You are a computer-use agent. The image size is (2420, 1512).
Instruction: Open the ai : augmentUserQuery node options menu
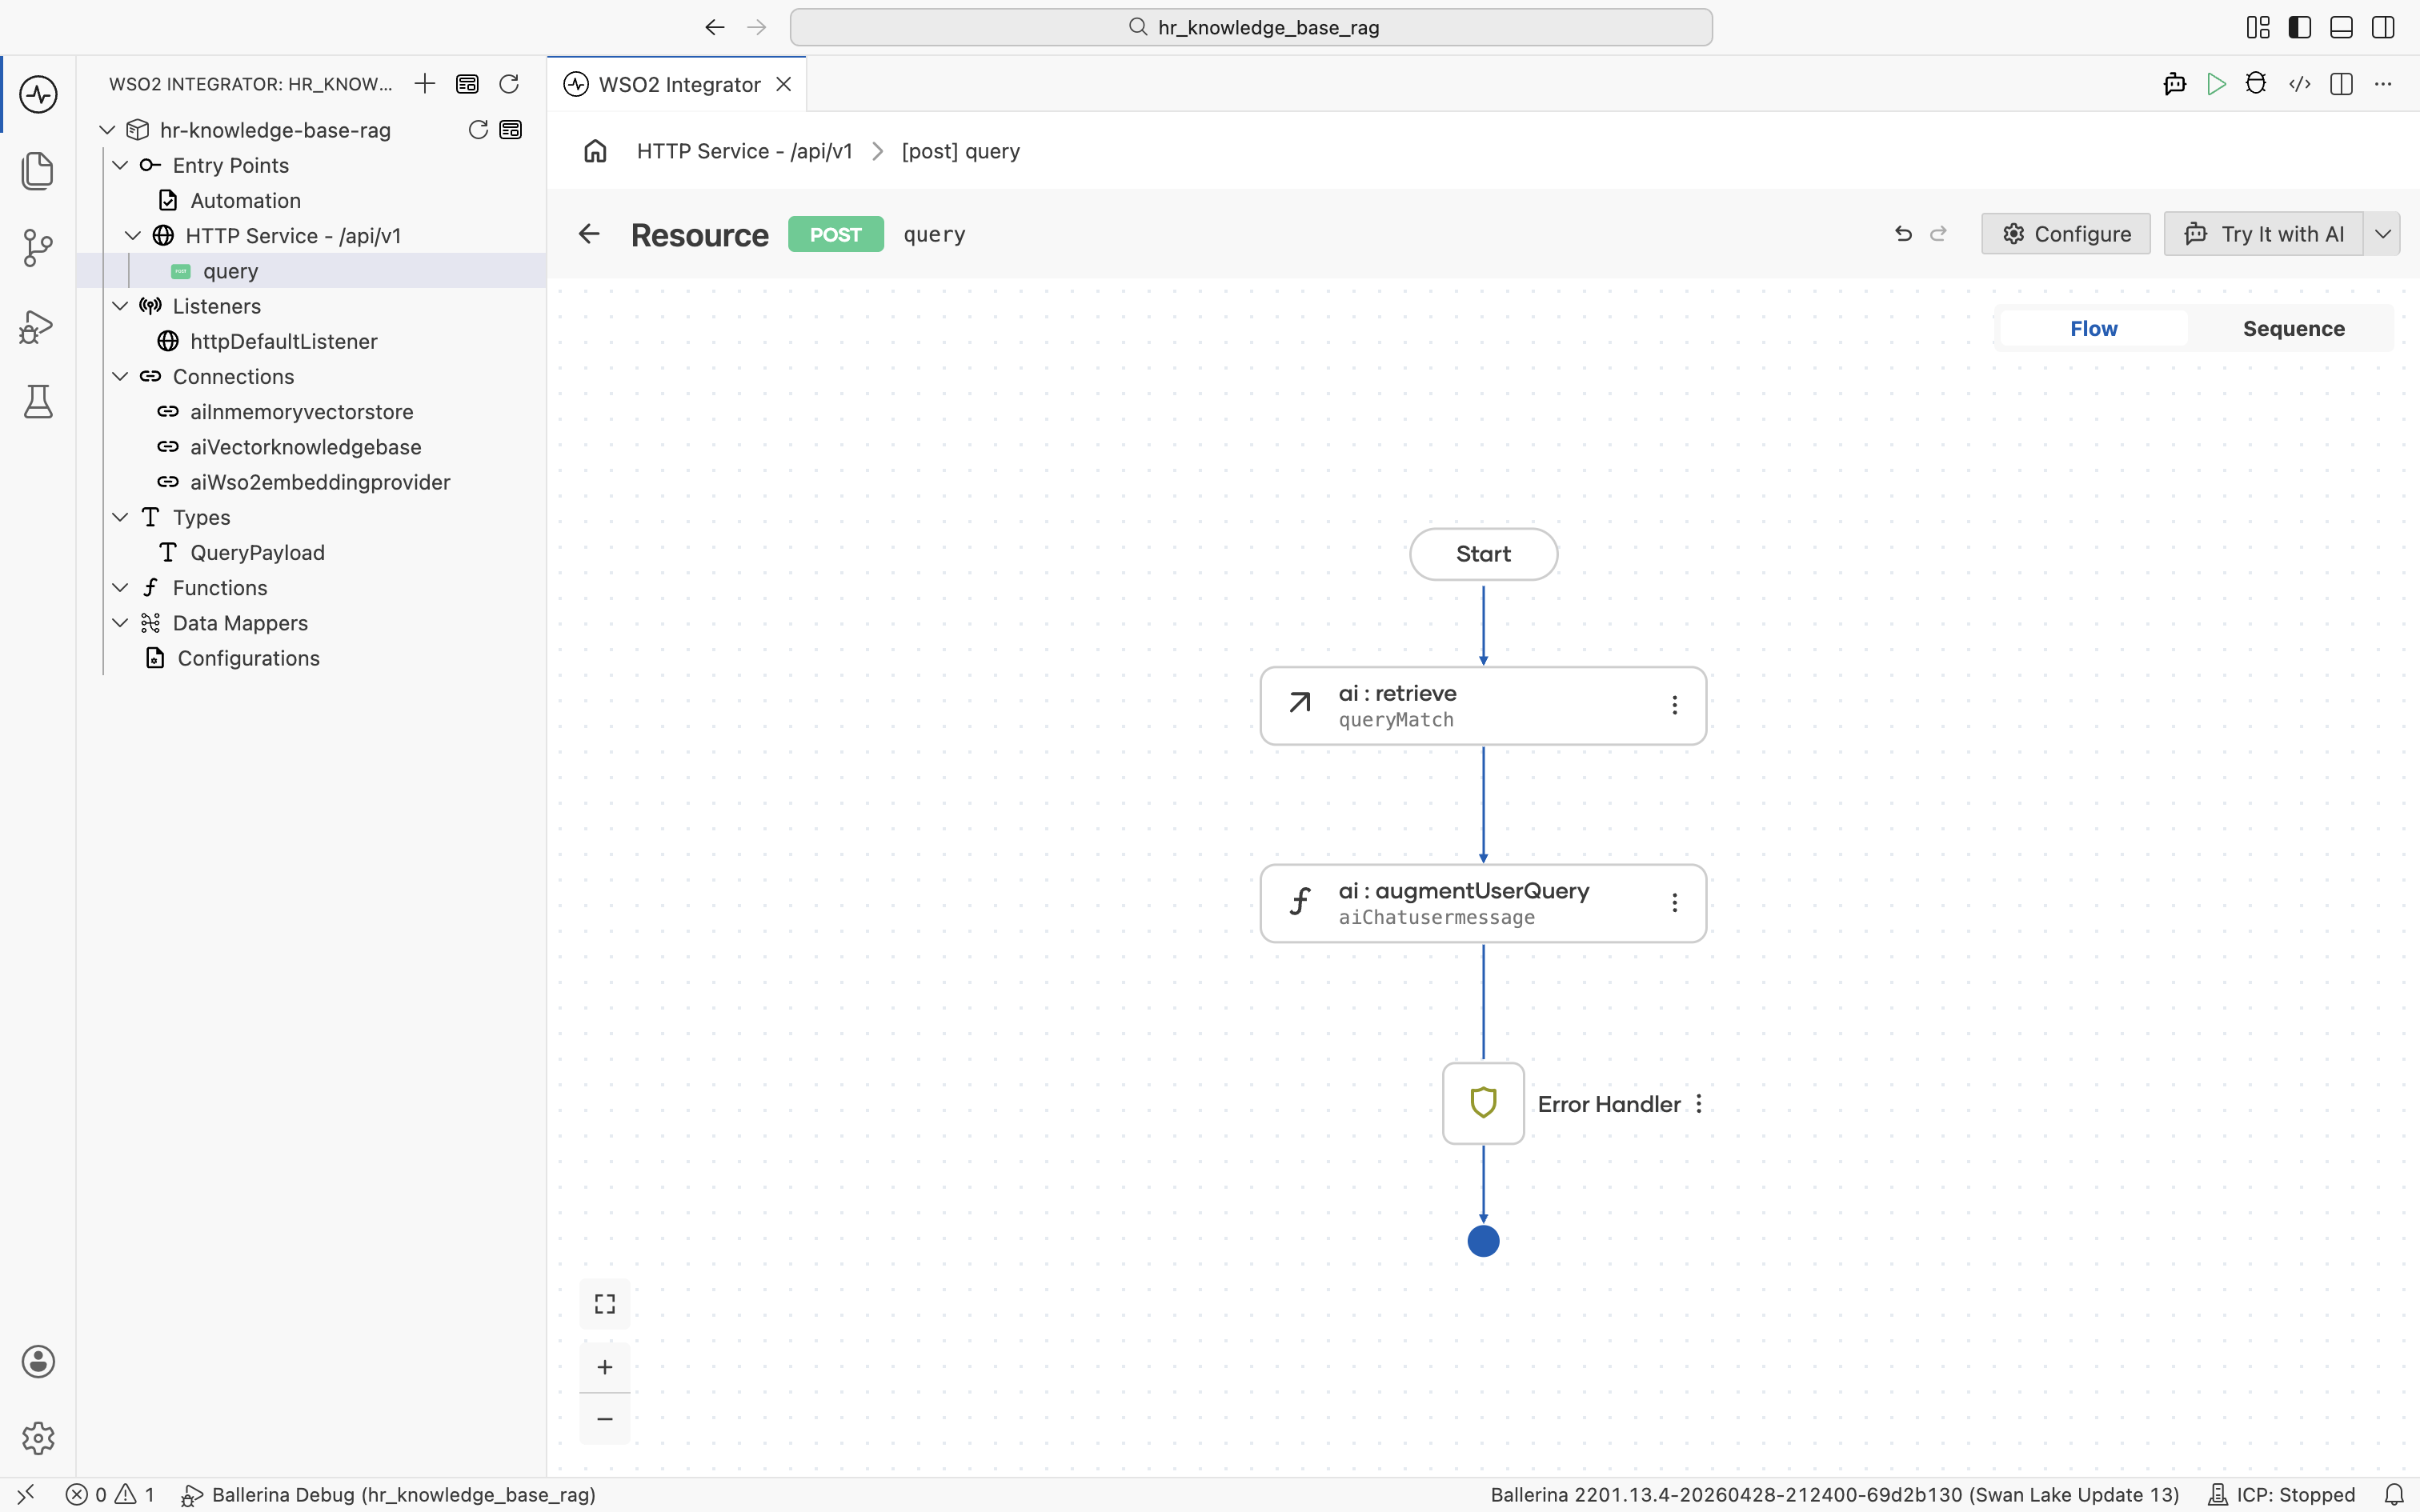[1675, 903]
